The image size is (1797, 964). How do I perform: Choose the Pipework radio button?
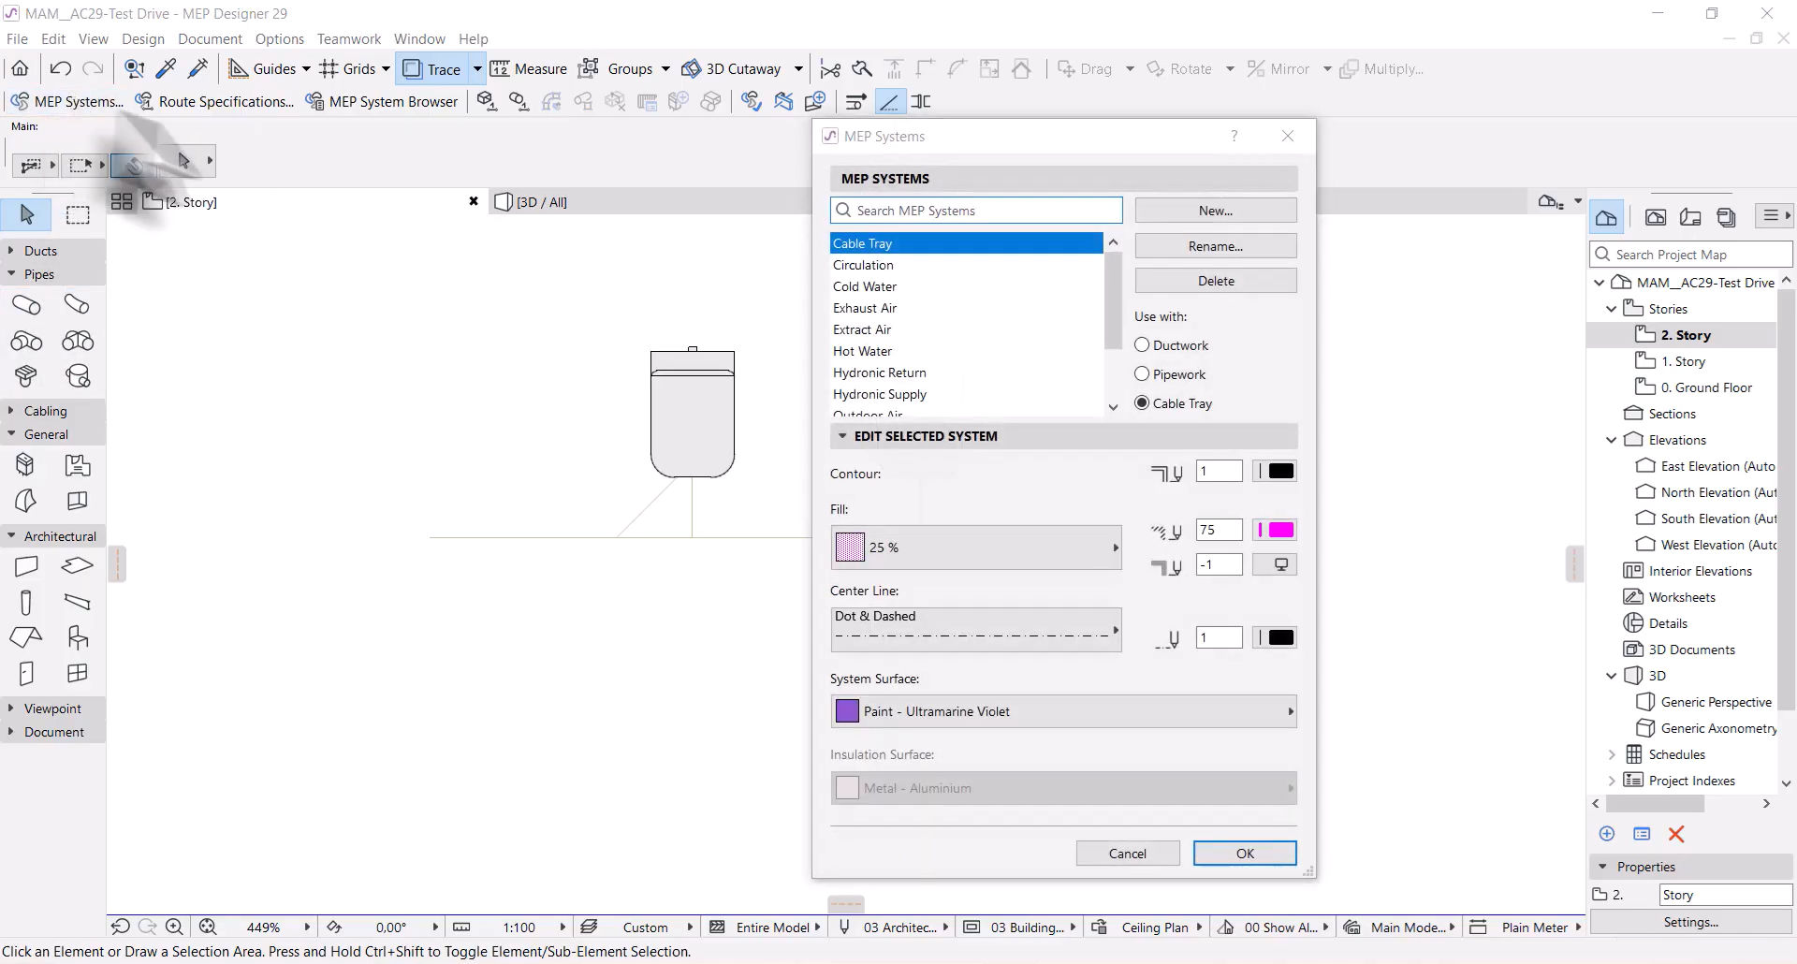coord(1142,373)
